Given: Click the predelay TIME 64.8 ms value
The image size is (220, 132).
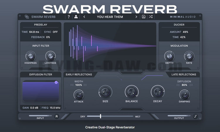Looking at the screenshot, I should 34,32.
